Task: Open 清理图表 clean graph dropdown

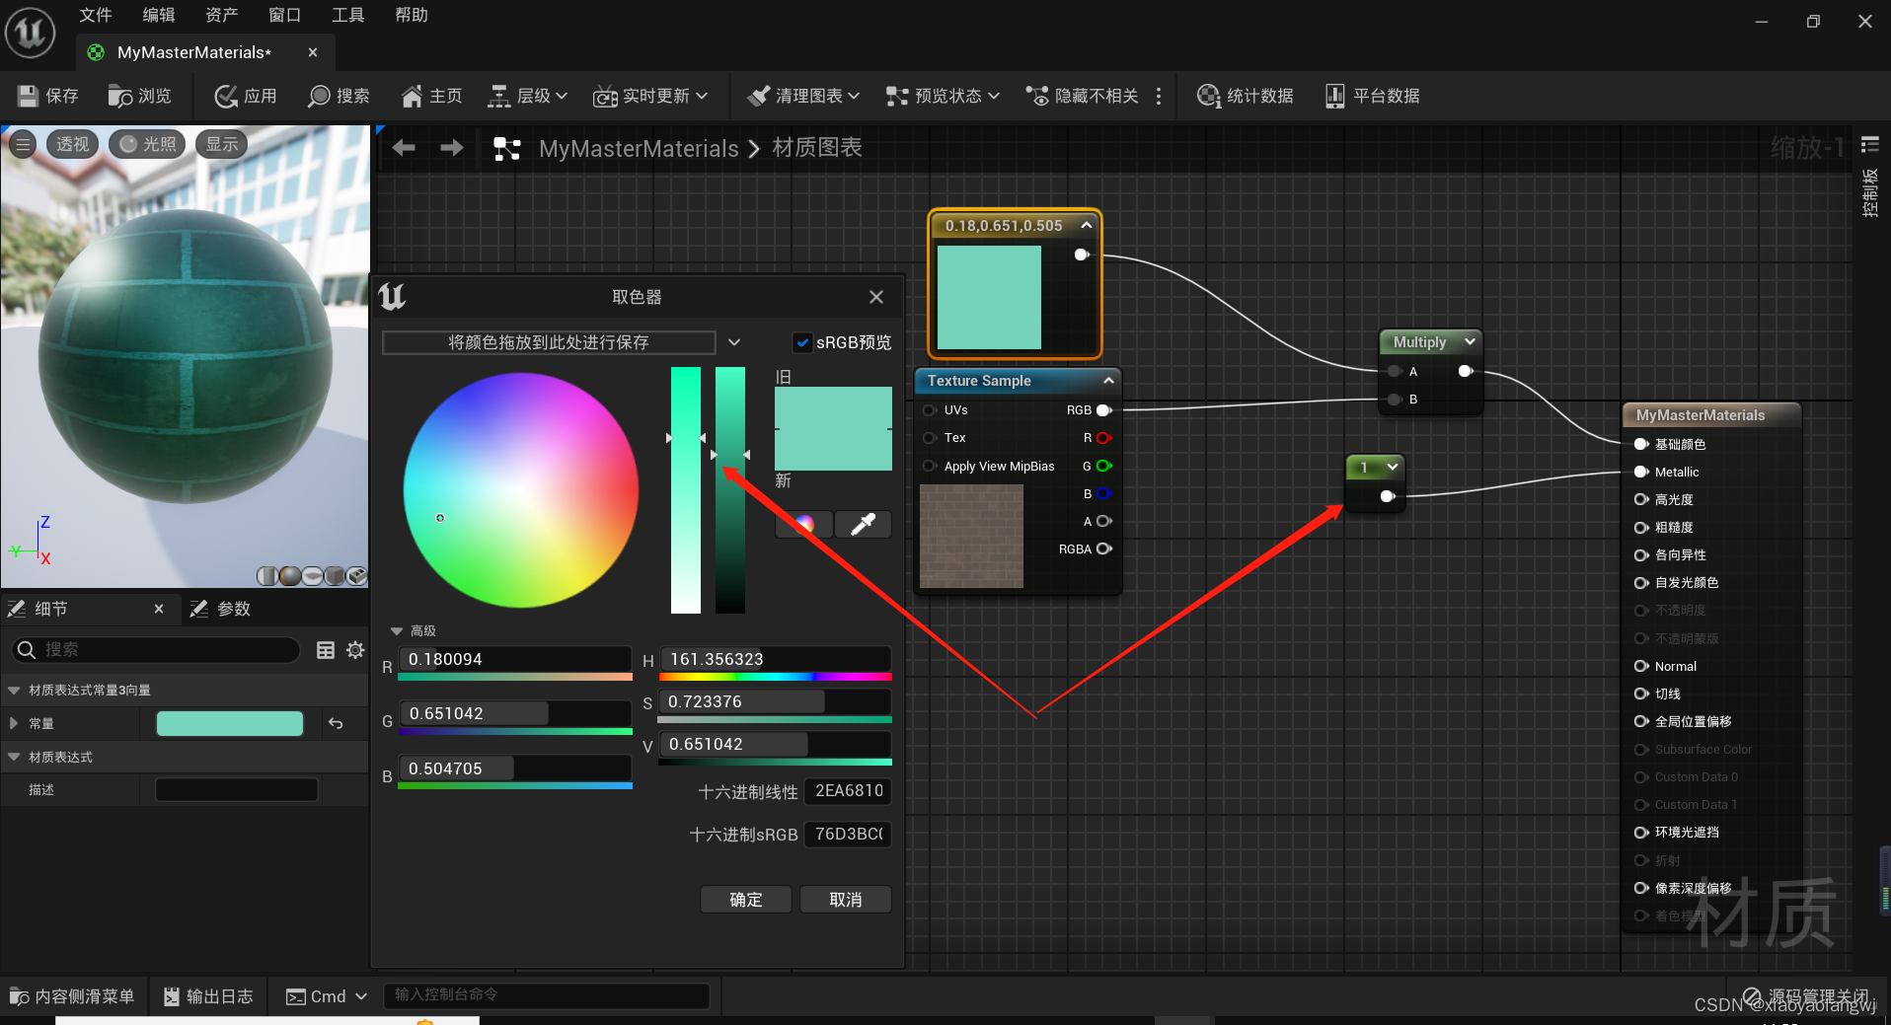Action: 803,96
